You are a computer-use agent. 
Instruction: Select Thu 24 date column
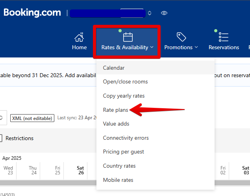pyautogui.click(x=28, y=170)
